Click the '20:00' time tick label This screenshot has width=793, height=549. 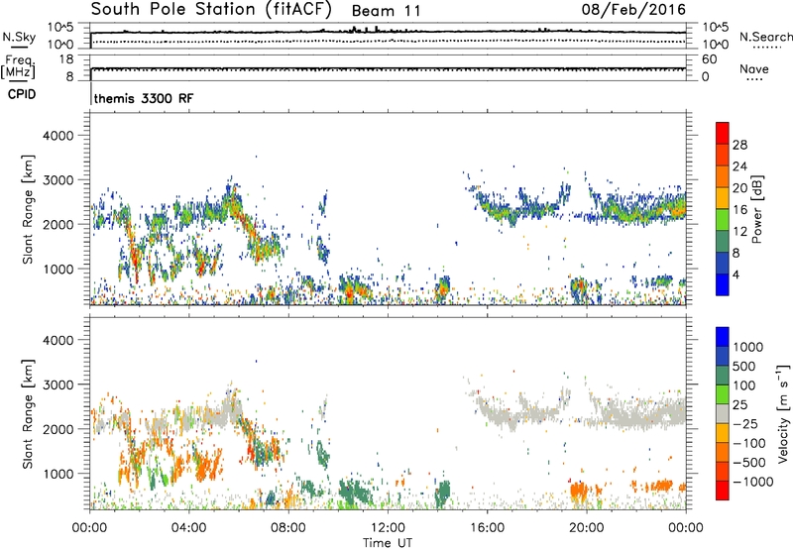(586, 528)
